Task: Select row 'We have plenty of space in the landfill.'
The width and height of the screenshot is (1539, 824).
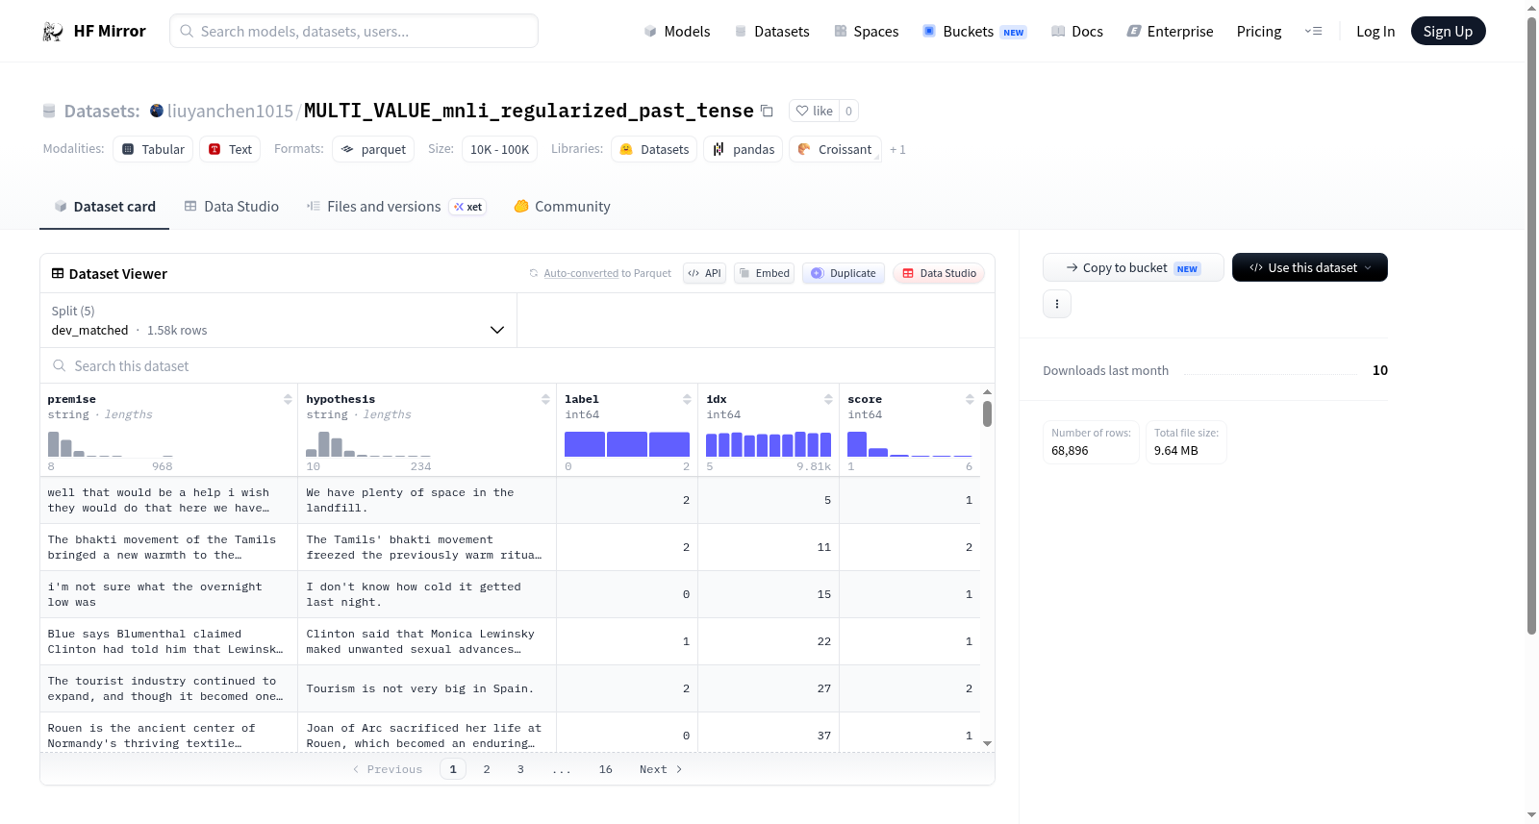Action: 427,500
